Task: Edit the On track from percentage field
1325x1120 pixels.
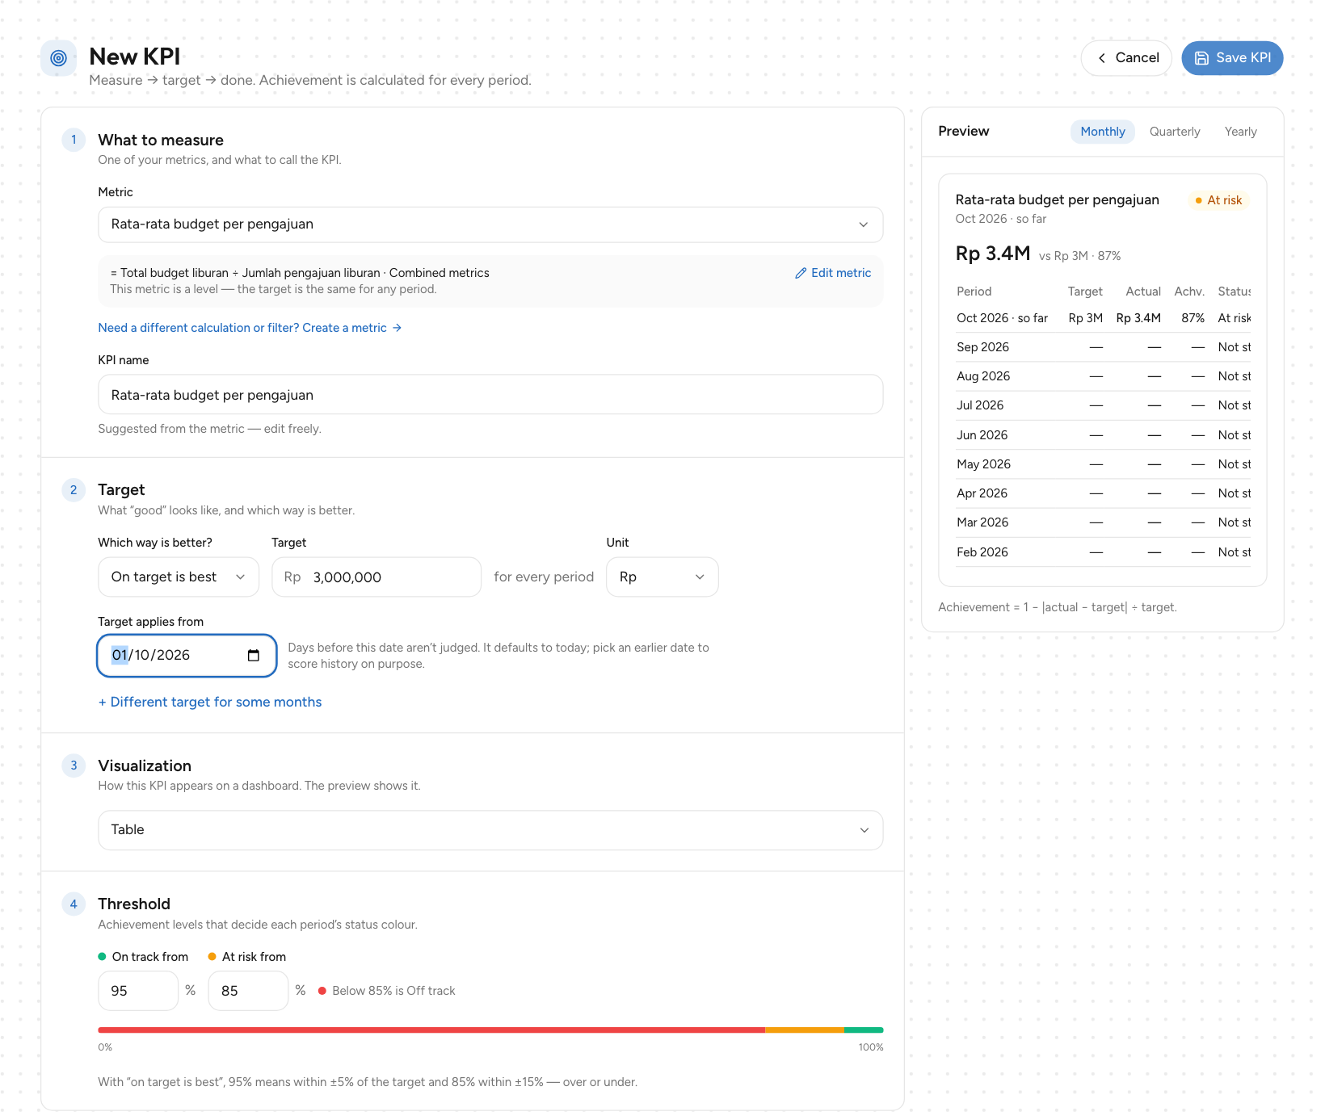Action: pos(138,991)
